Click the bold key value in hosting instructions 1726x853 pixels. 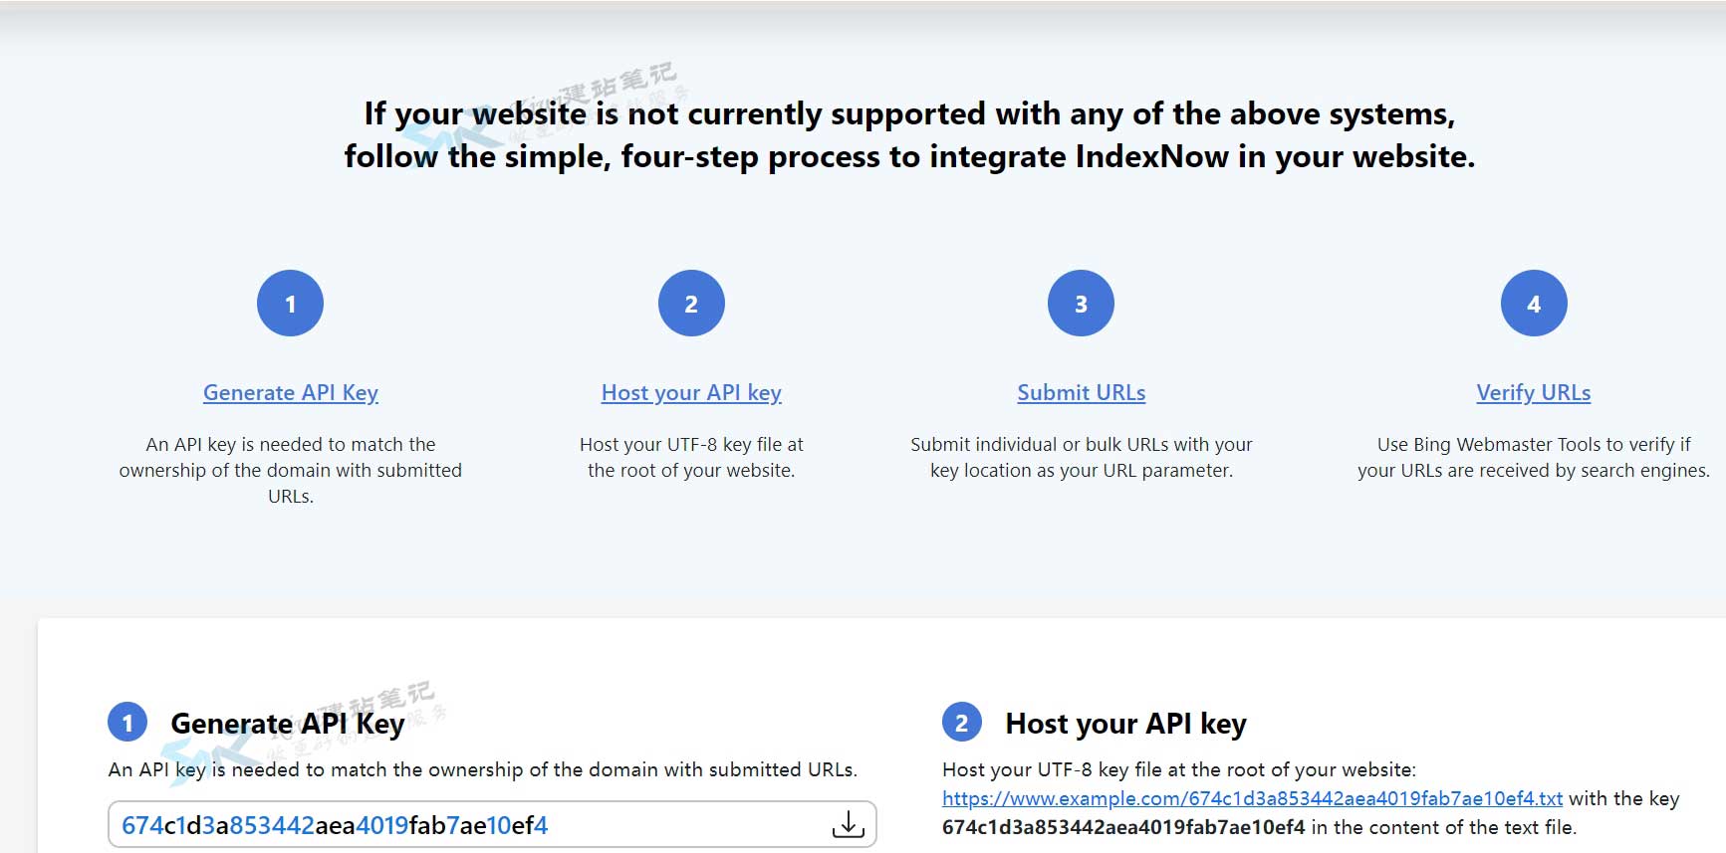point(1123,827)
